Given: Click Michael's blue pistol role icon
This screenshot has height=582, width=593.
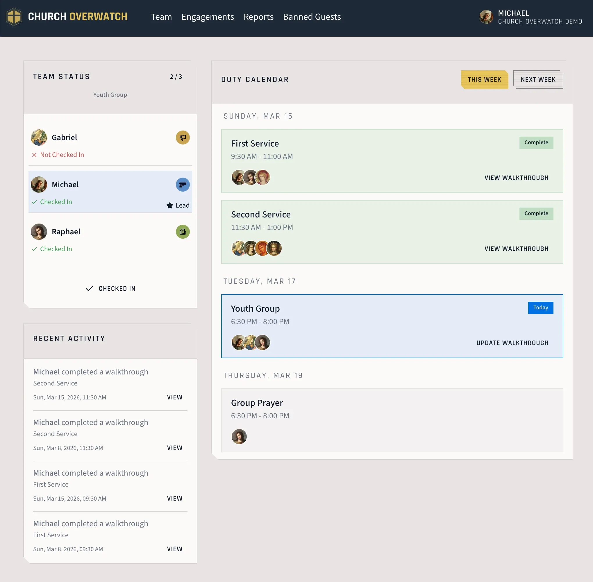Looking at the screenshot, I should tap(183, 185).
